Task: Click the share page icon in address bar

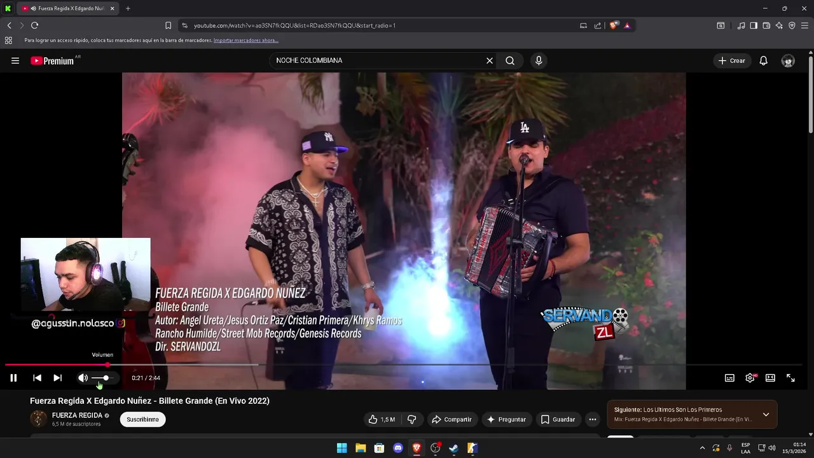Action: point(598,25)
